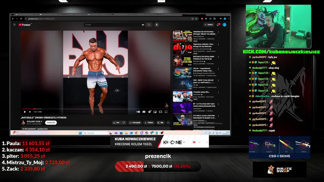Screen dimensions: 324x182
Task: Open the browser extensions puzzle icon
Action: [x=214, y=19]
